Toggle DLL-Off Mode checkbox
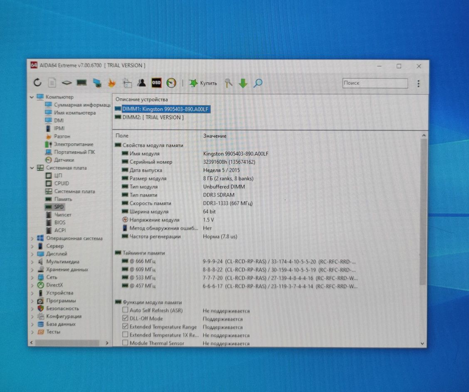The image size is (469, 392). 125,318
